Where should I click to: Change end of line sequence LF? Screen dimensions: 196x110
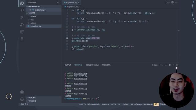pyautogui.click(x=119, y=104)
